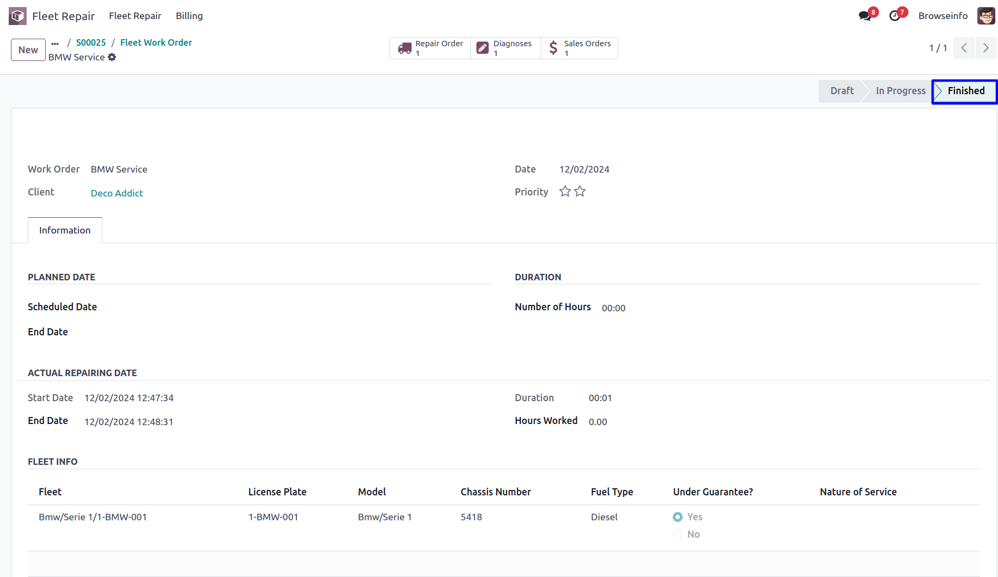Expand the breadcrumb ellipsis menu

[x=55, y=43]
